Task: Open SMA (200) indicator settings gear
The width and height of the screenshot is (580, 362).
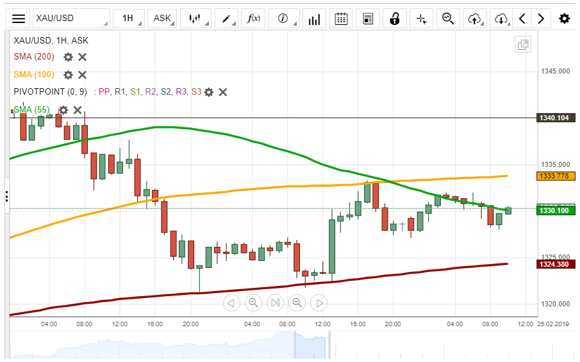Action: click(x=68, y=57)
